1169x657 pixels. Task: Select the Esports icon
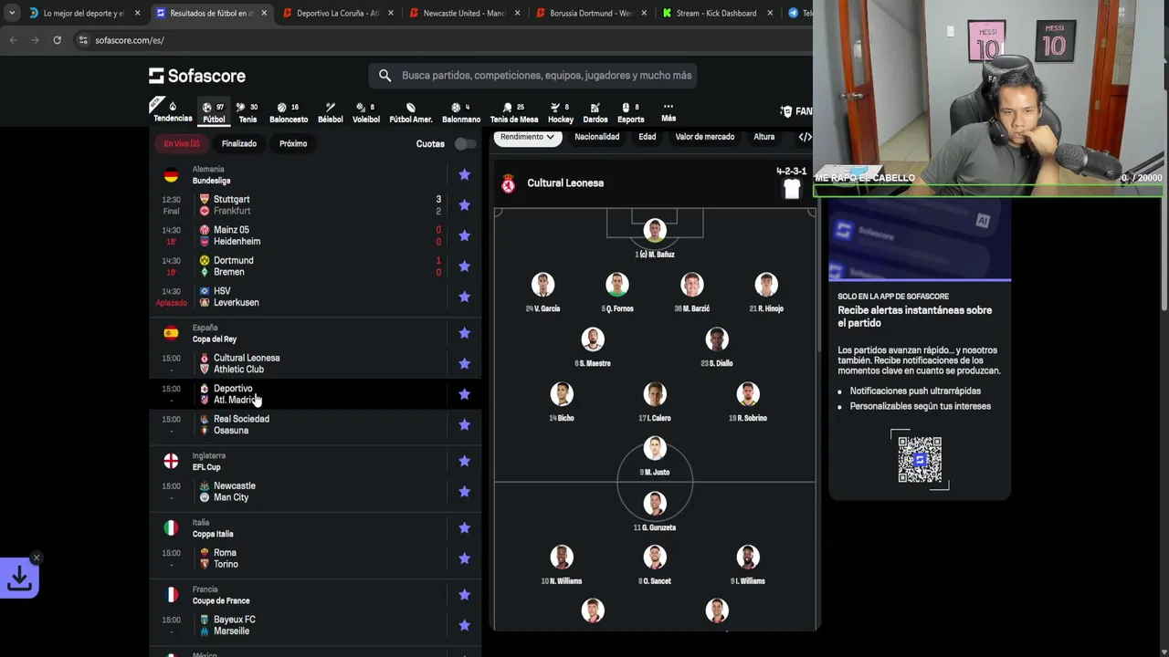pyautogui.click(x=630, y=112)
